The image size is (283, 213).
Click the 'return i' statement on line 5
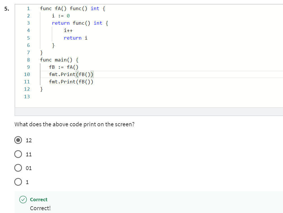pos(76,38)
